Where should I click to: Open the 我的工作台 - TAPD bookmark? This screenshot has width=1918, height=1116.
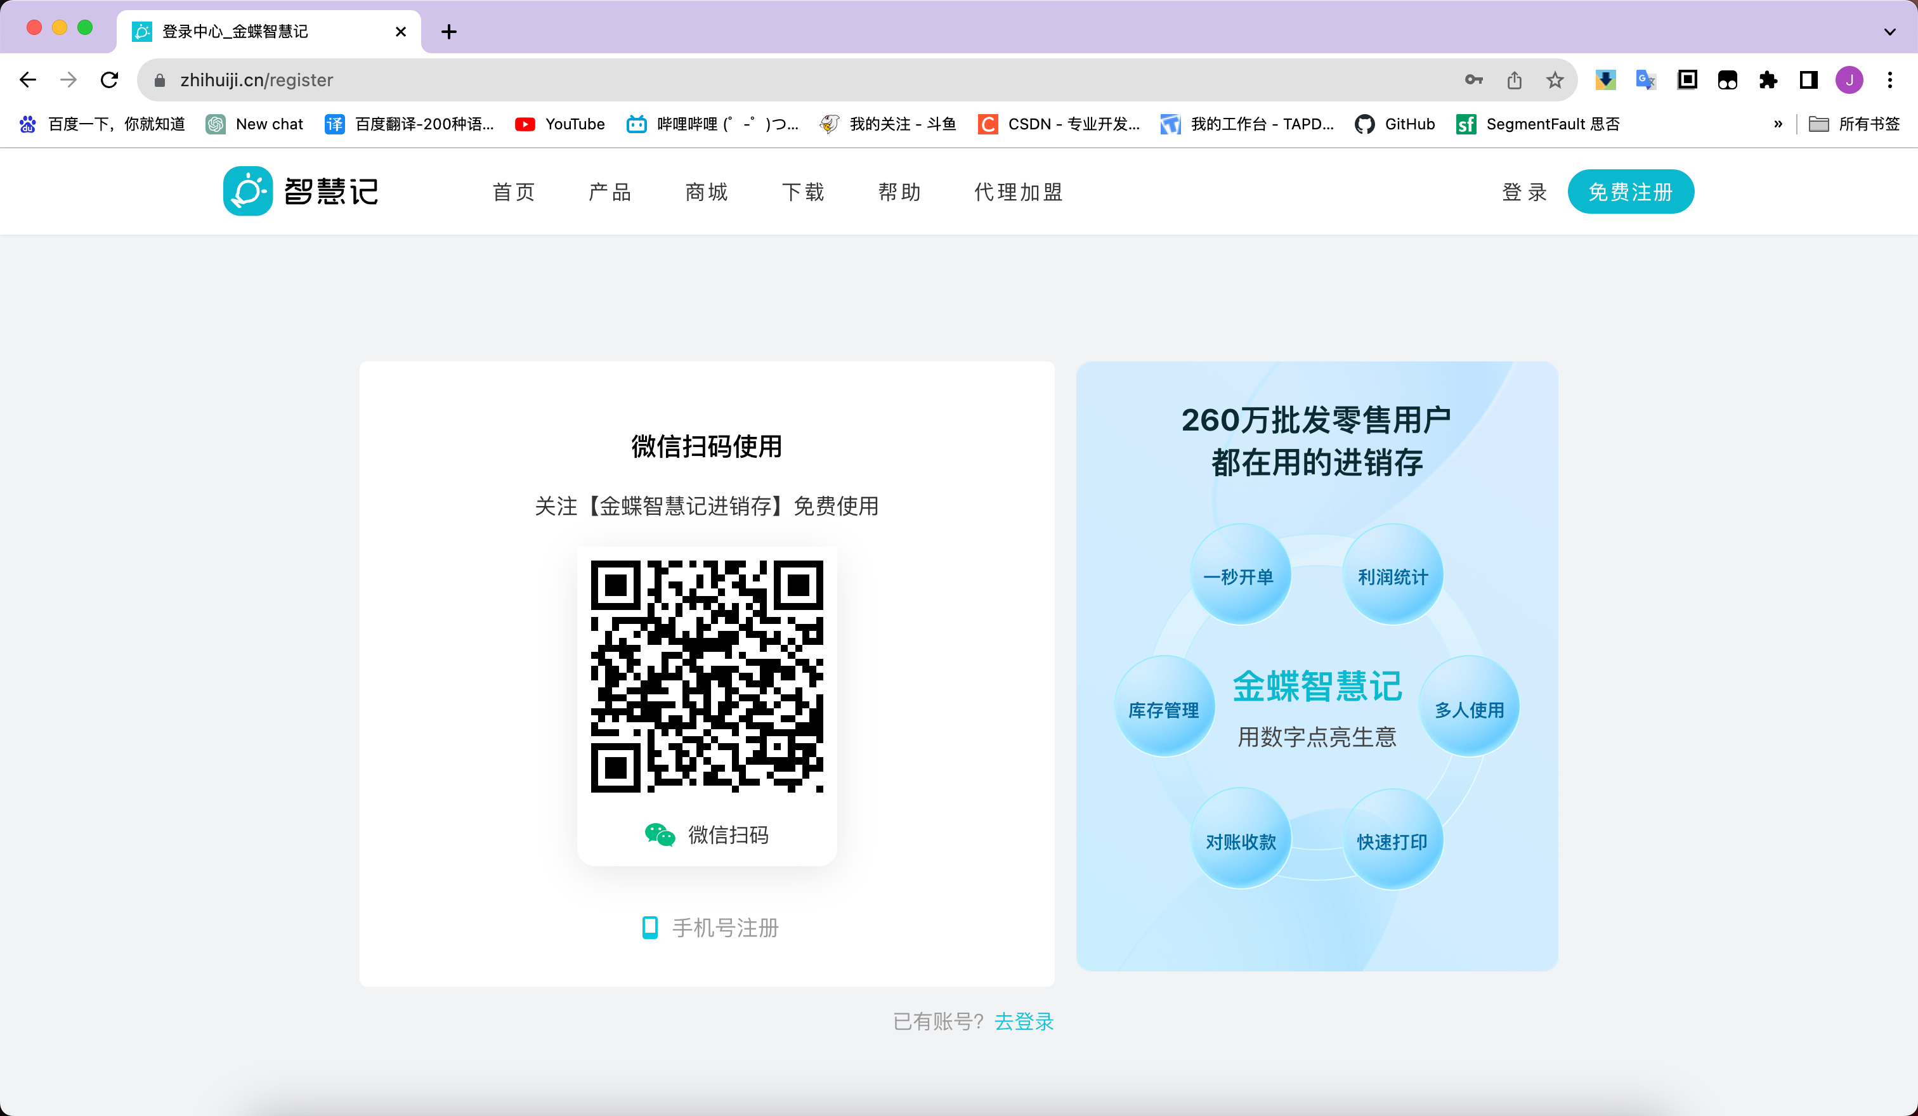point(1247,124)
